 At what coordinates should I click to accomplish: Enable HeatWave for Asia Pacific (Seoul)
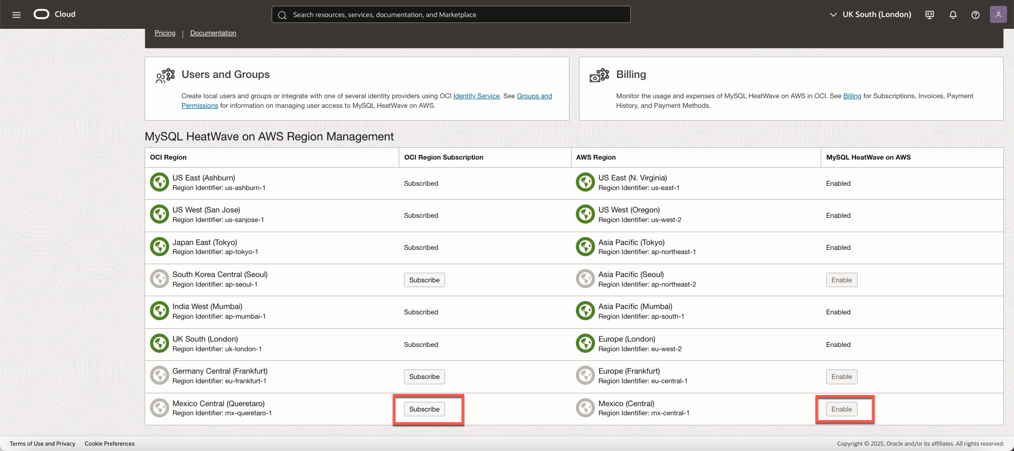842,280
